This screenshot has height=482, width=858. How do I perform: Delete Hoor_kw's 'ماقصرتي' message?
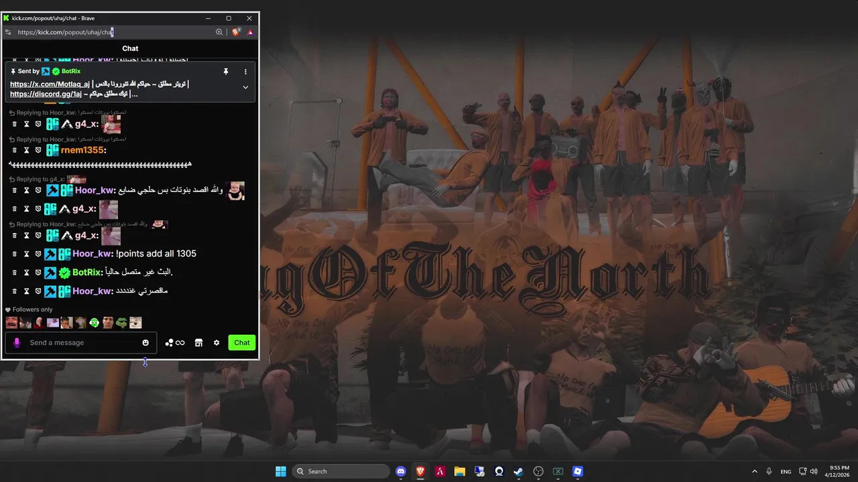click(x=14, y=291)
